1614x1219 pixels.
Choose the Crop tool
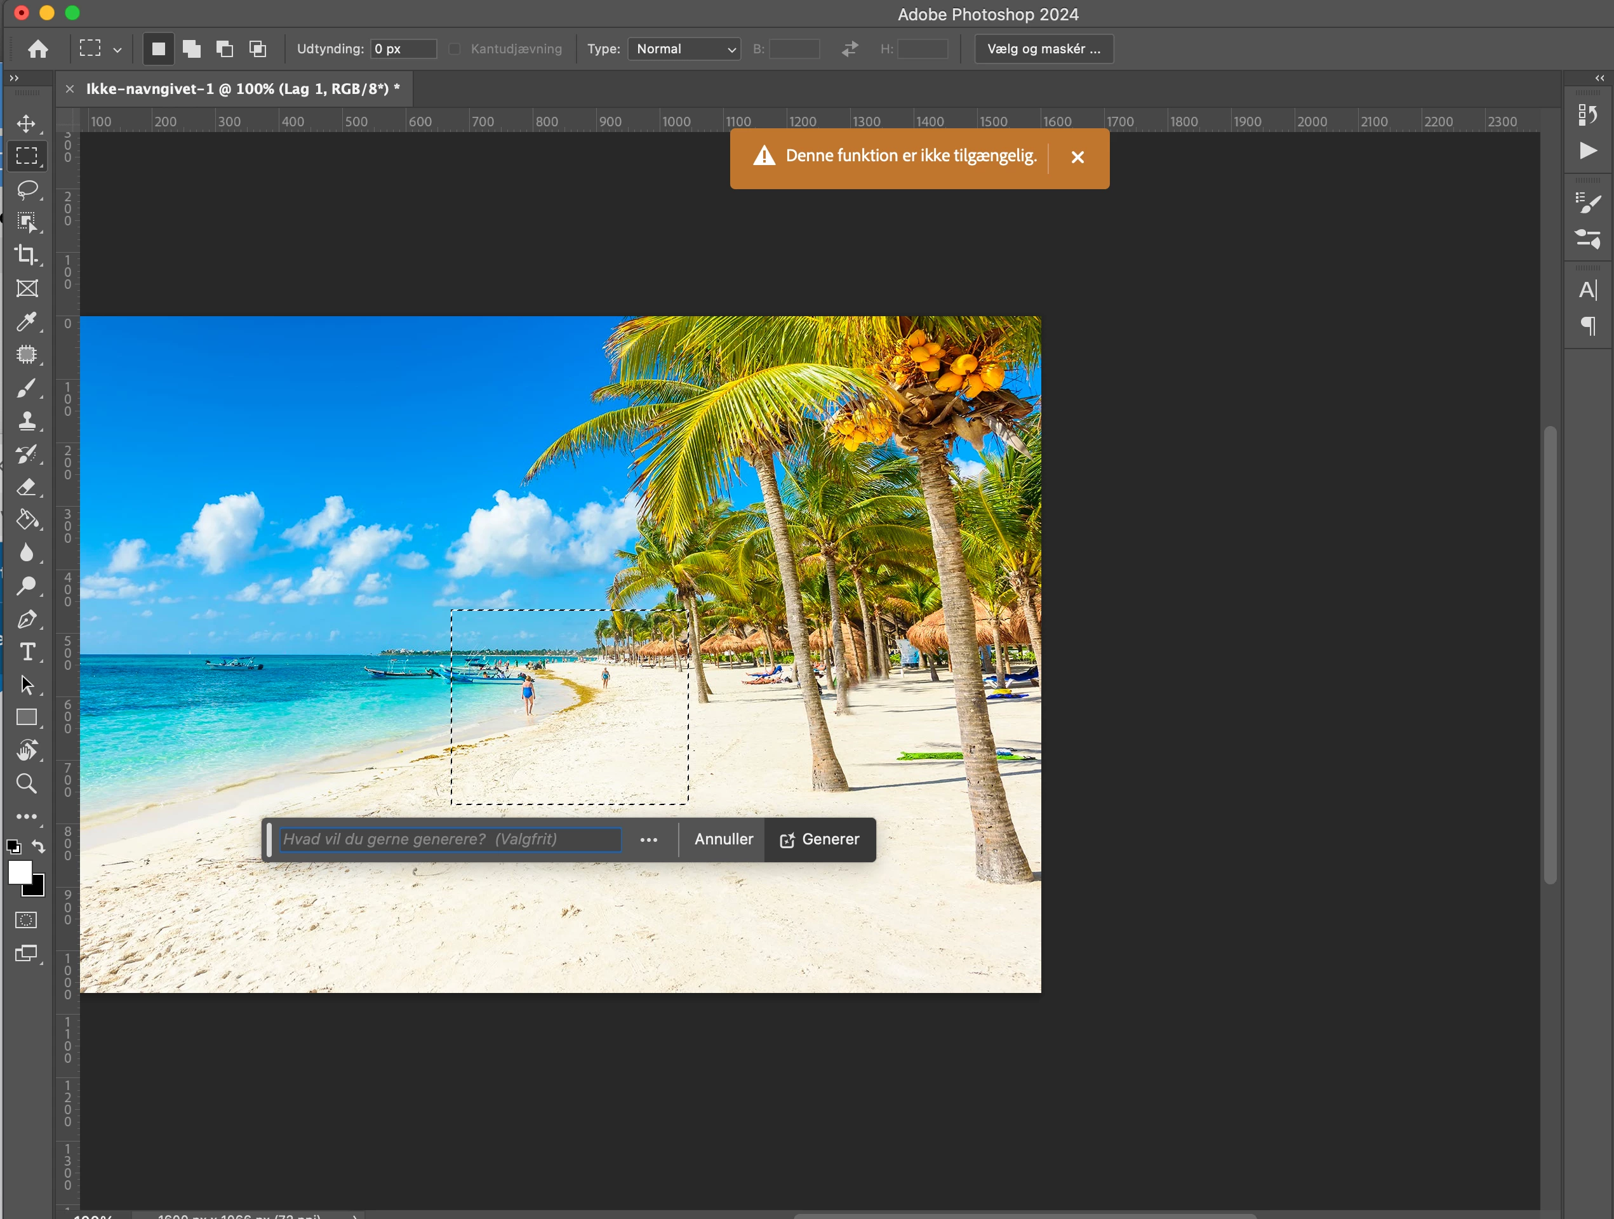point(27,255)
